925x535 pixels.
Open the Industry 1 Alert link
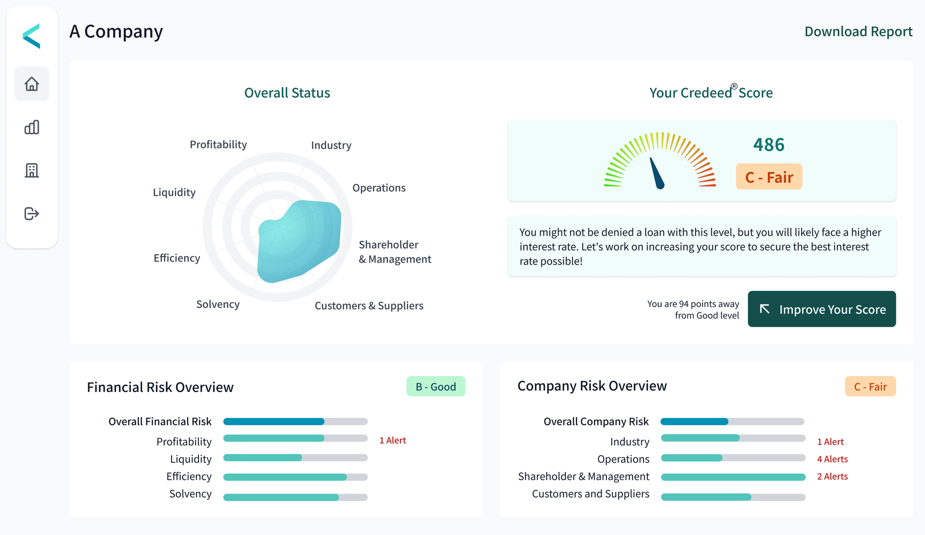[830, 442]
